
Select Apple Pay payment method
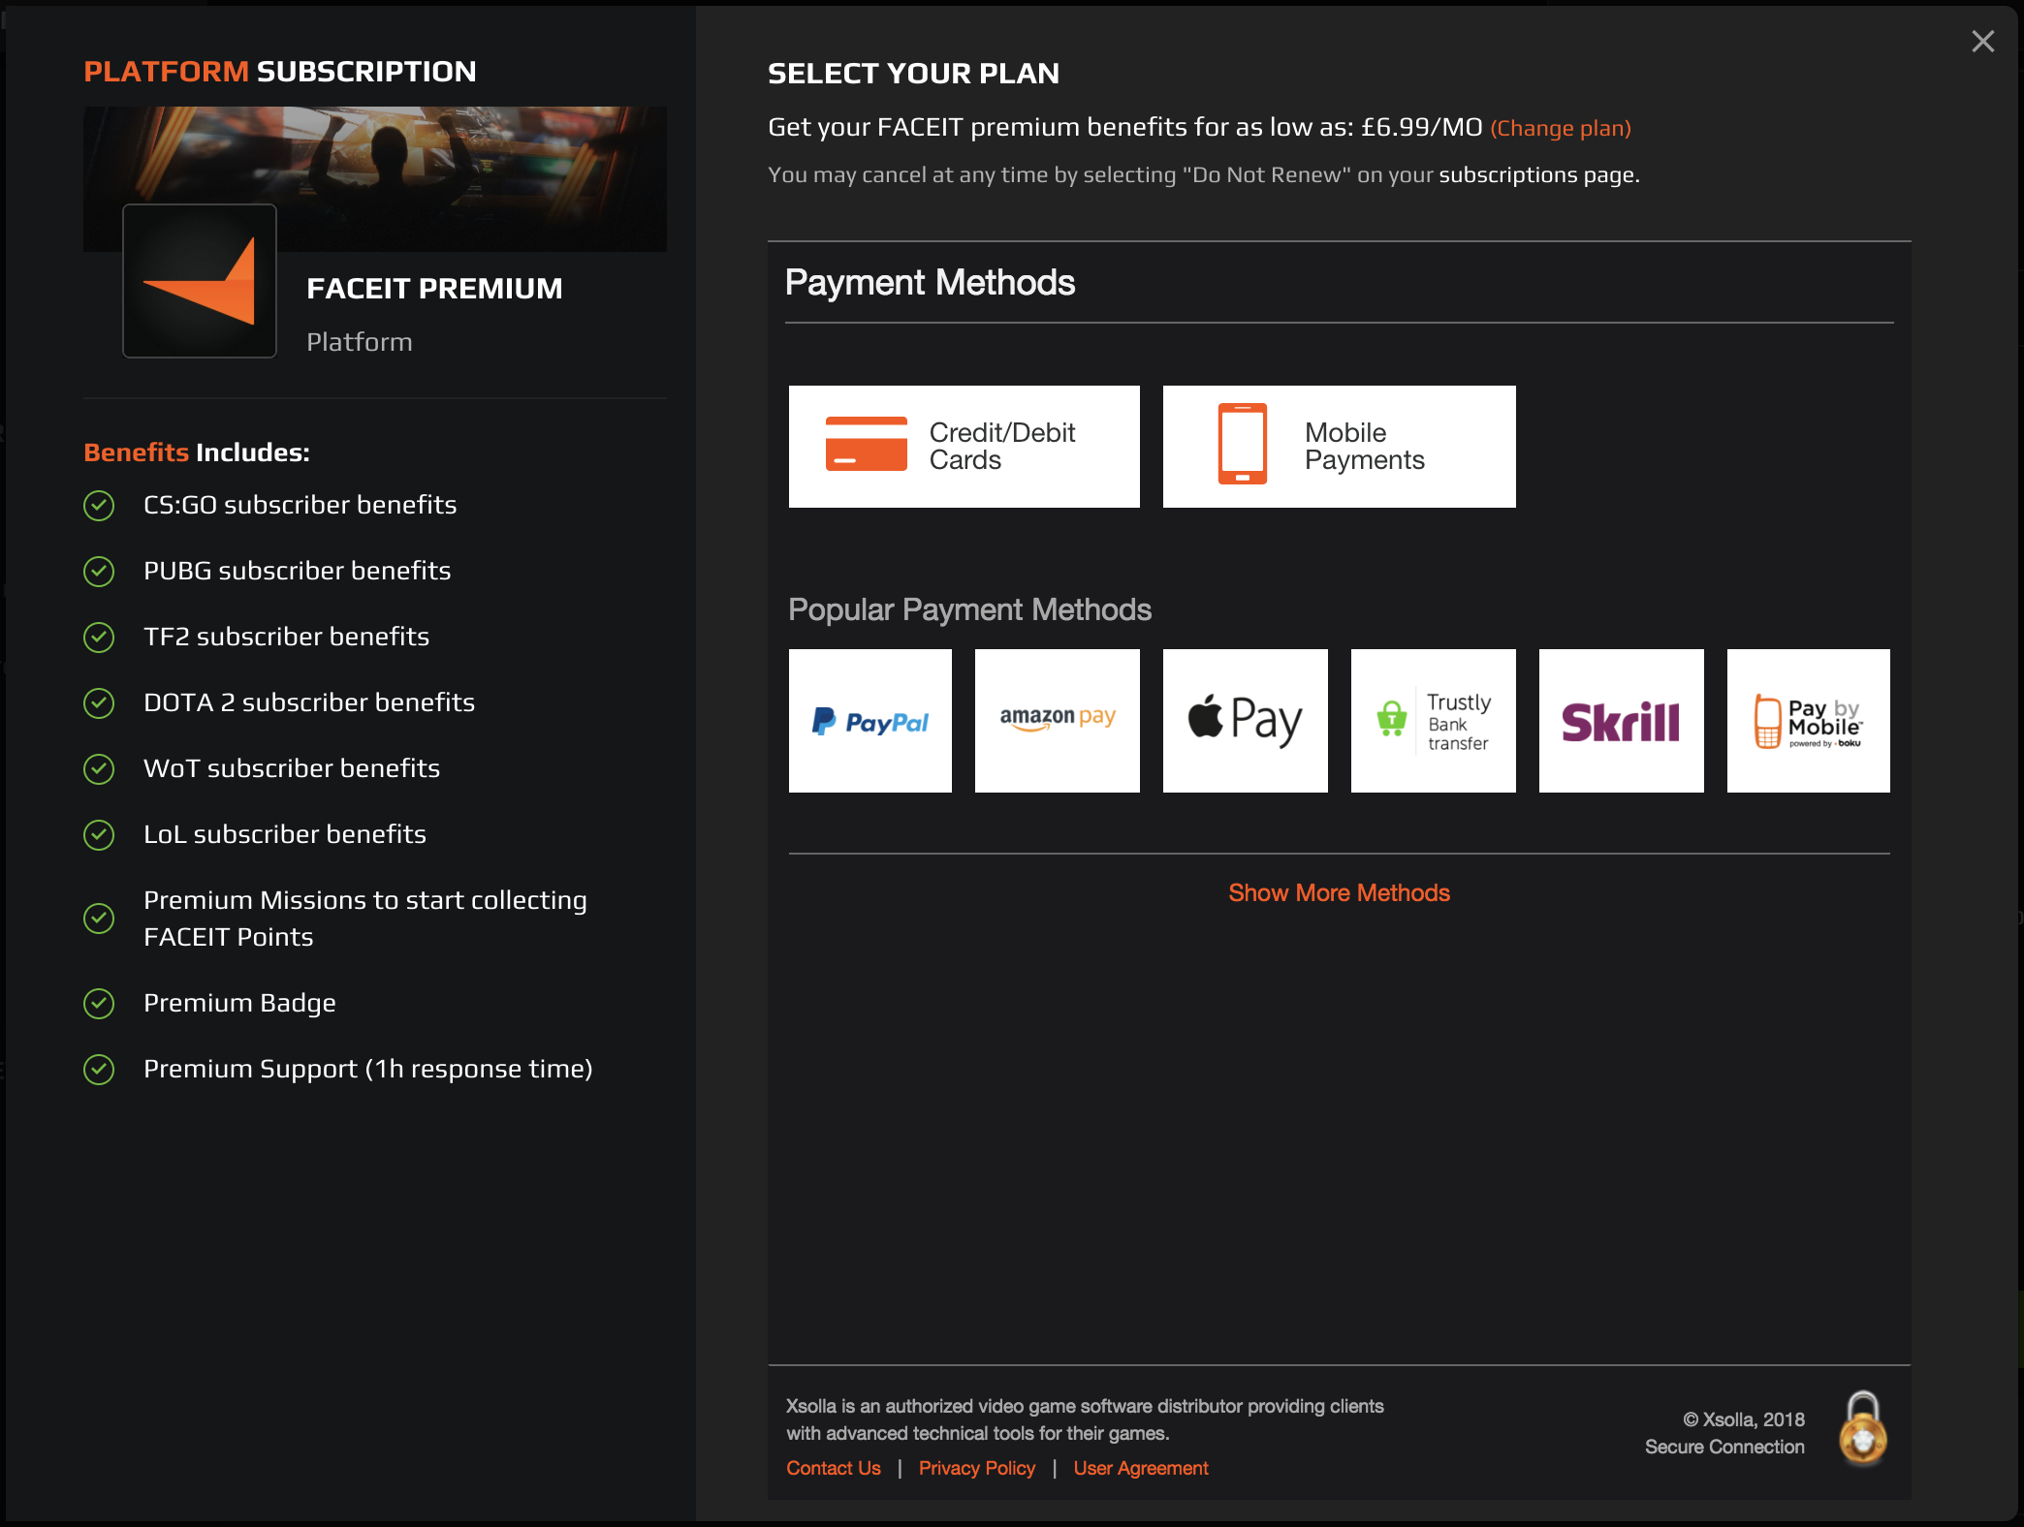point(1246,720)
